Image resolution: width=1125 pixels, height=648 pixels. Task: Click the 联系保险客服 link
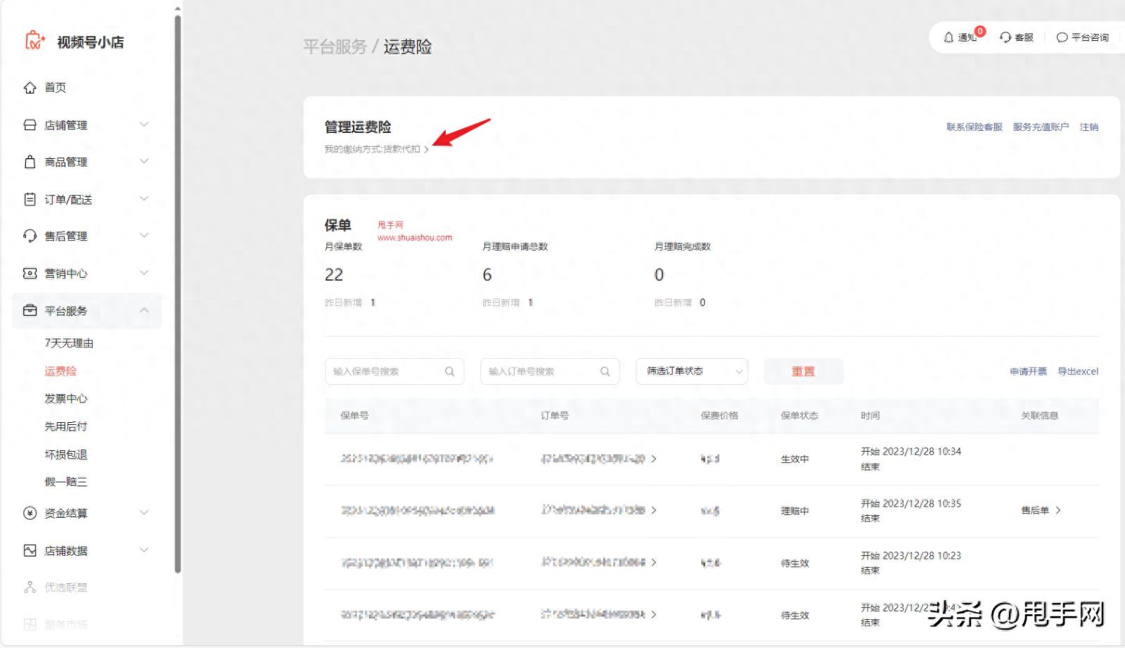pyautogui.click(x=974, y=127)
